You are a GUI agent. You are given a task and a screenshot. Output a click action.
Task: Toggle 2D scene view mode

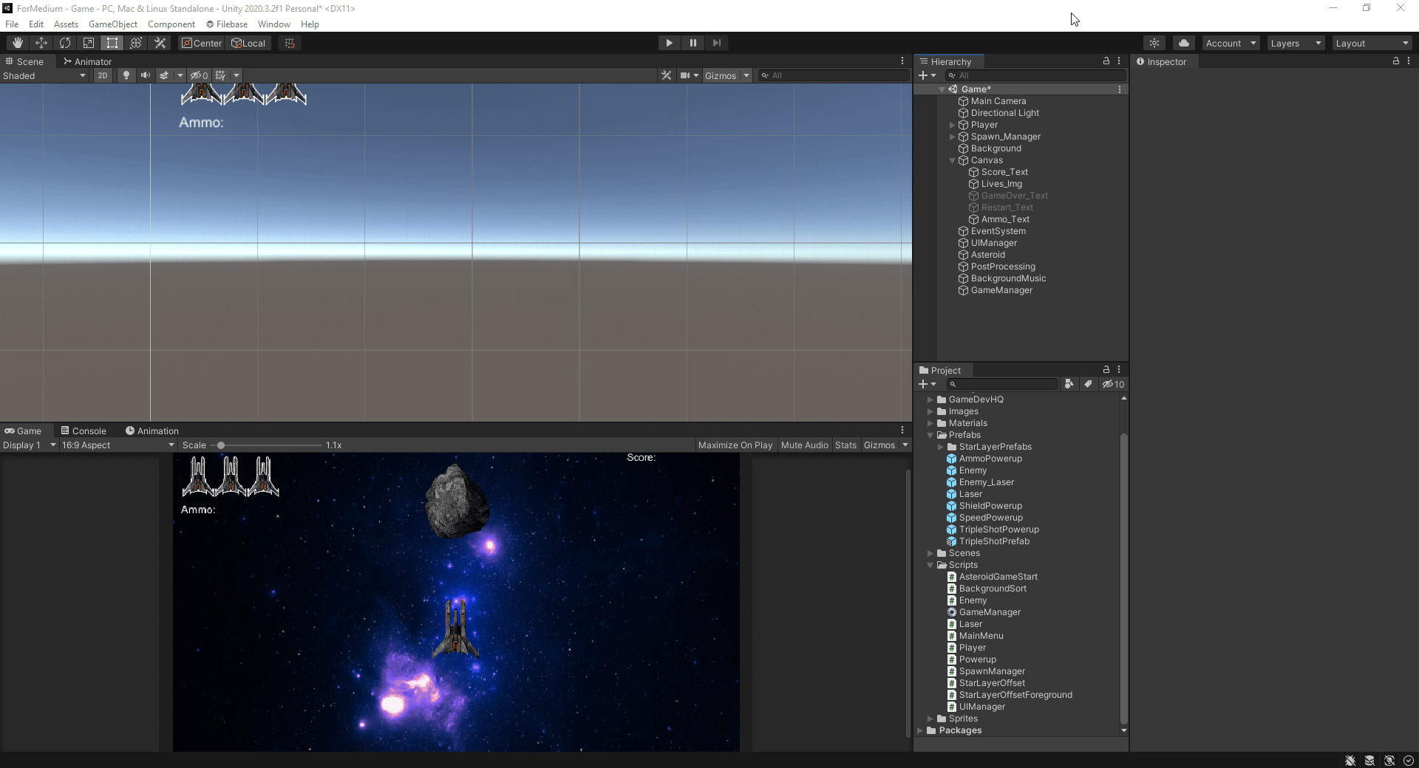[x=103, y=75]
